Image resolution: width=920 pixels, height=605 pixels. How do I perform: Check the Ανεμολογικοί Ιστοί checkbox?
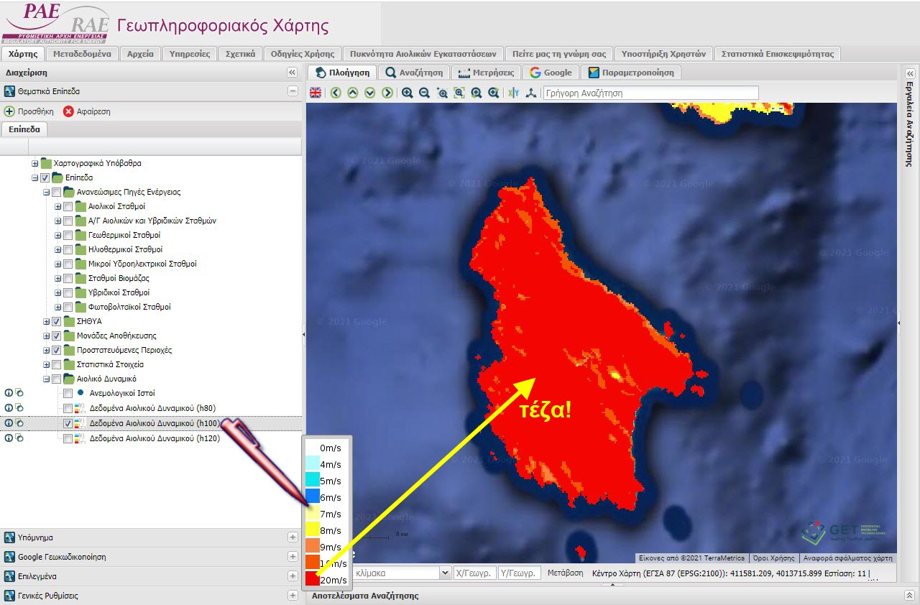point(68,393)
